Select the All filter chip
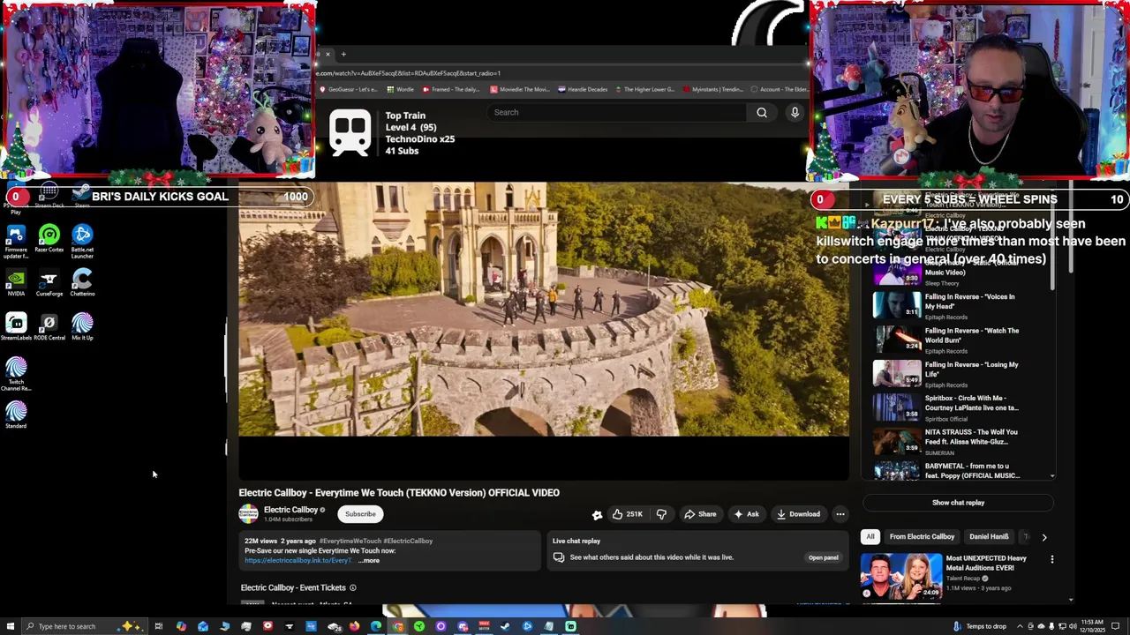Image resolution: width=1130 pixels, height=635 pixels. point(870,536)
